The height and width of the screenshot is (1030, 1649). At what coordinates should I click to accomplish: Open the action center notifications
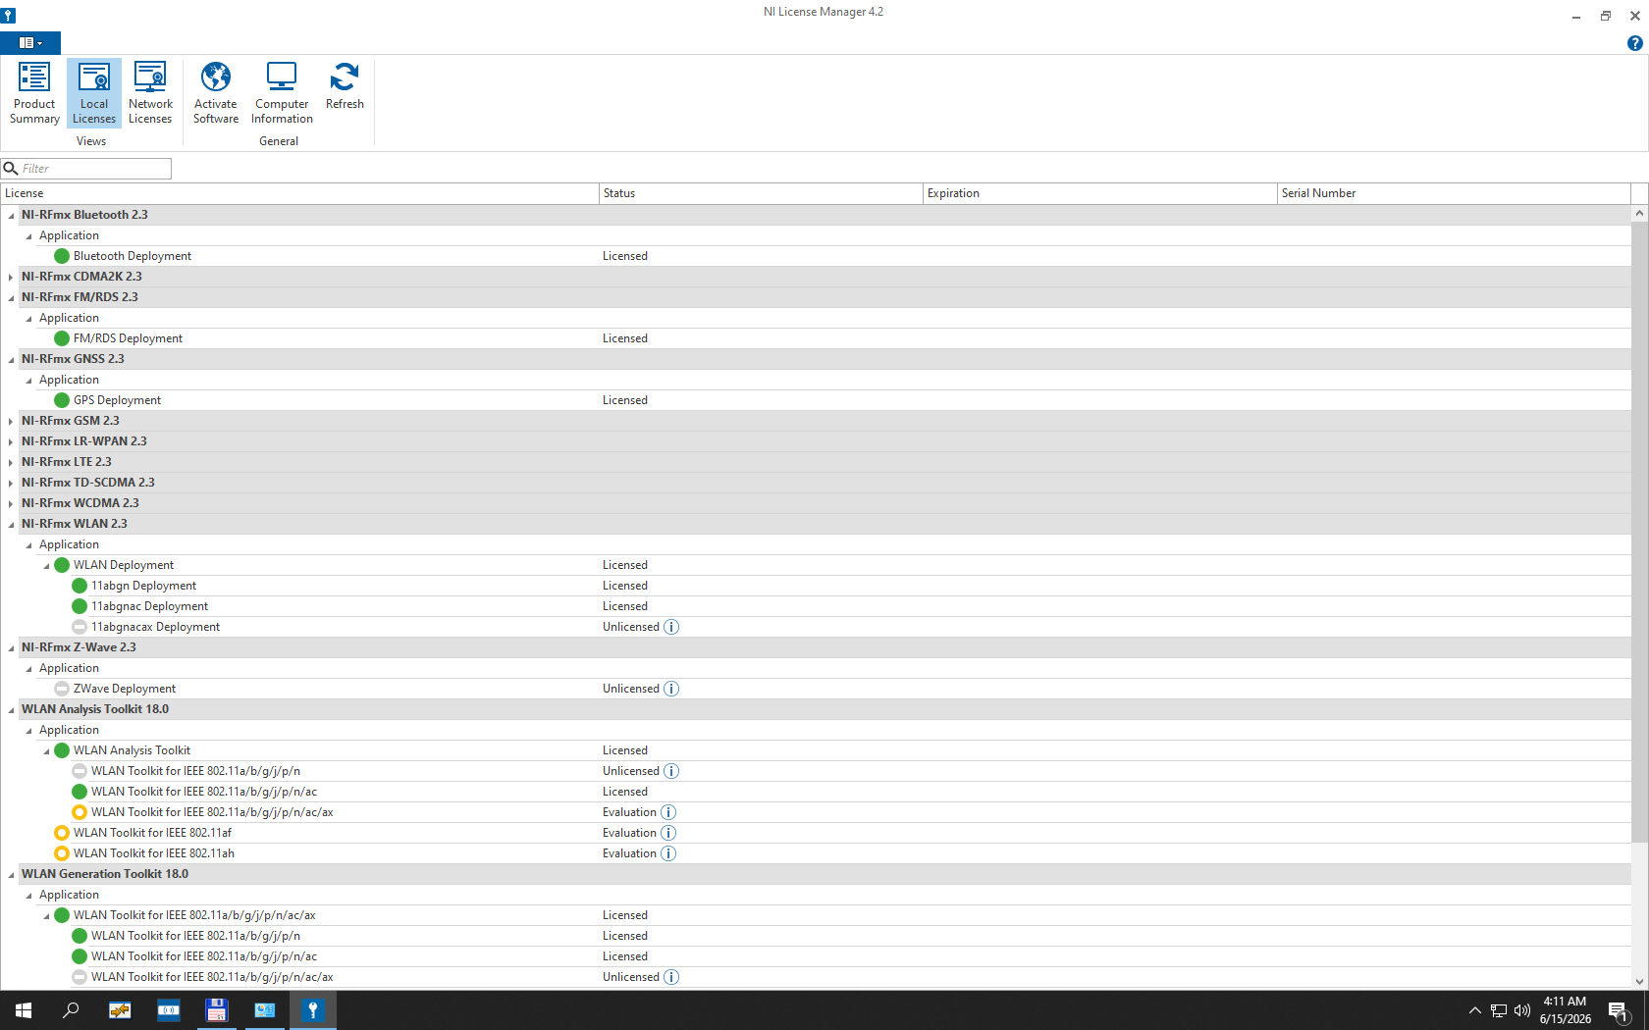pyautogui.click(x=1619, y=1010)
